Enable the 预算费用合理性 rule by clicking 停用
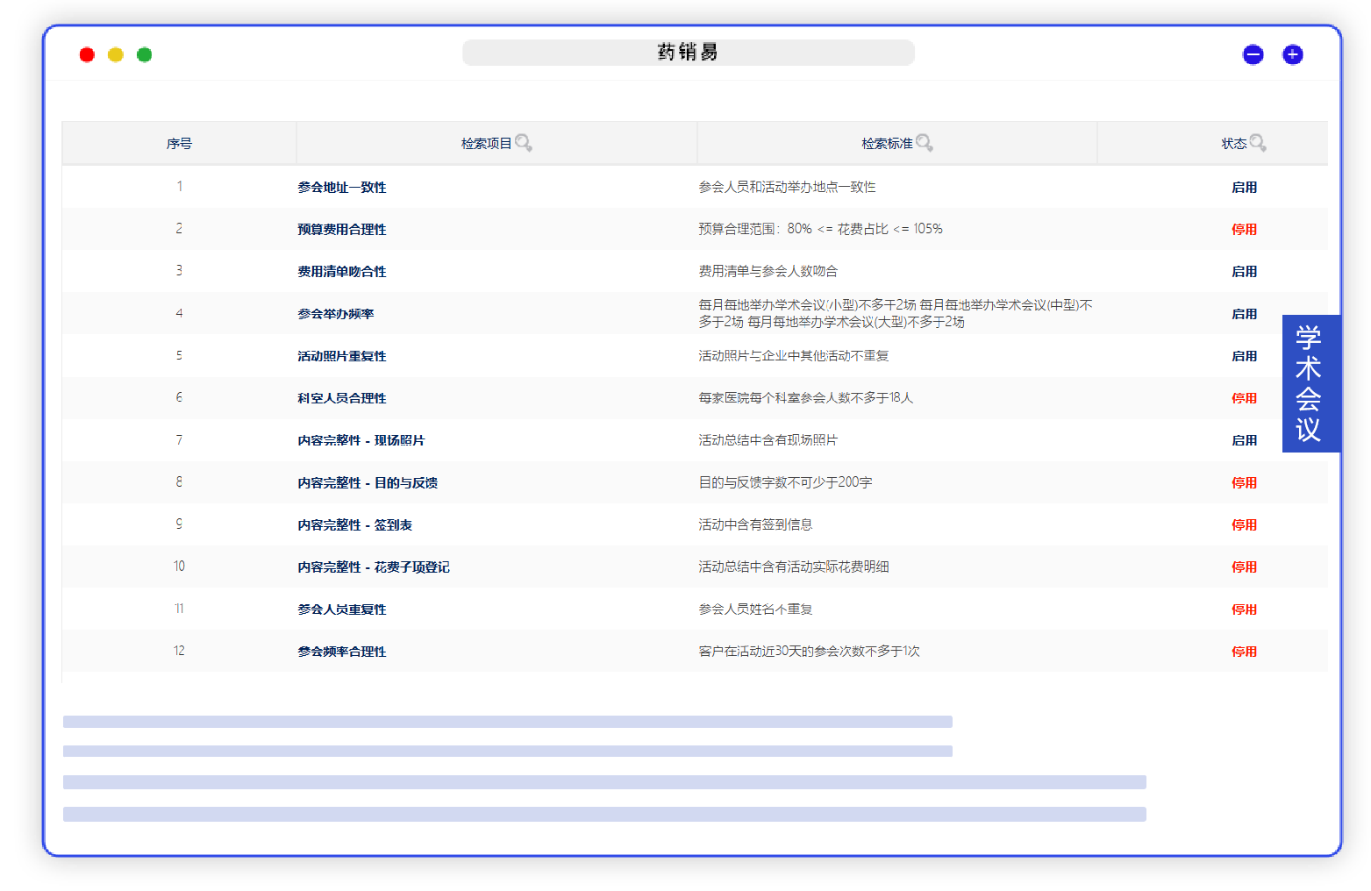Screen dimensions: 1371x891 1244,229
